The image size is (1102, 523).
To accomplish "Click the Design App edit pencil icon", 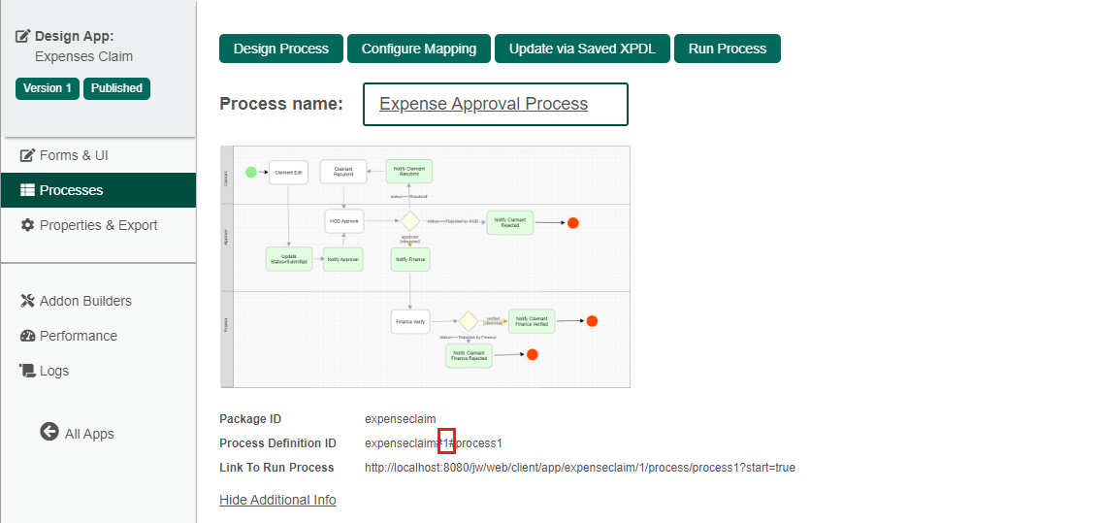I will pyautogui.click(x=23, y=36).
